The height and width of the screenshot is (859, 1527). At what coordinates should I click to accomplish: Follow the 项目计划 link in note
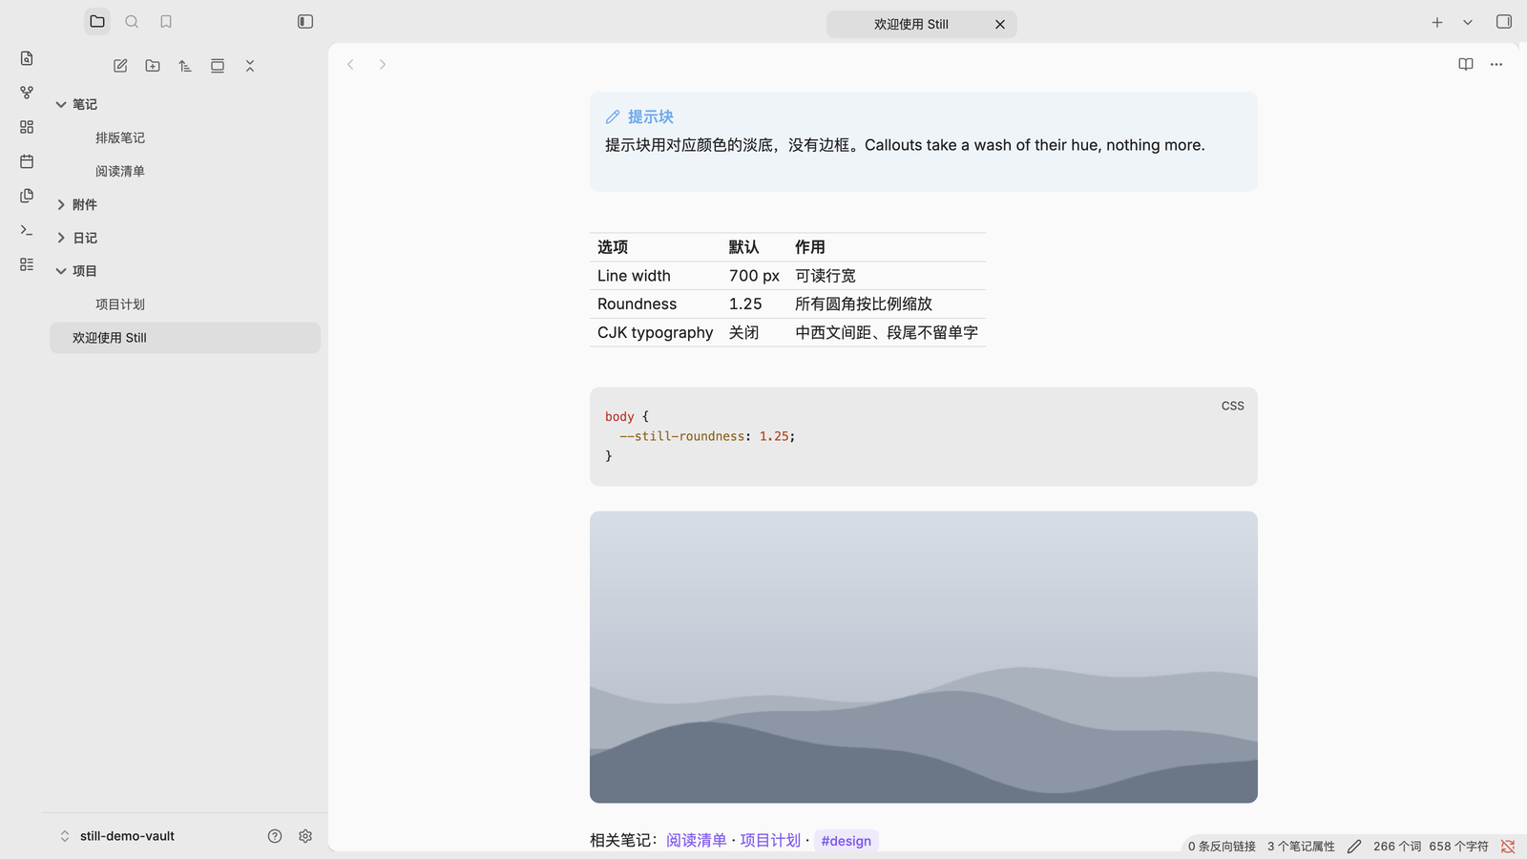tap(770, 841)
